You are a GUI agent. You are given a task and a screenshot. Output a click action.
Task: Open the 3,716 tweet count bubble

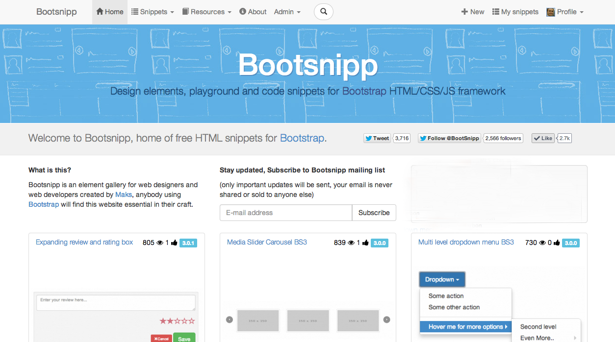[x=402, y=138]
